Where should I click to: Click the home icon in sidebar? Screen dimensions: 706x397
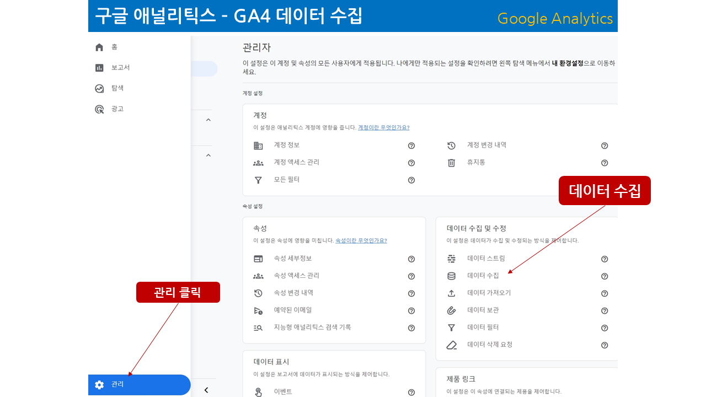click(99, 47)
